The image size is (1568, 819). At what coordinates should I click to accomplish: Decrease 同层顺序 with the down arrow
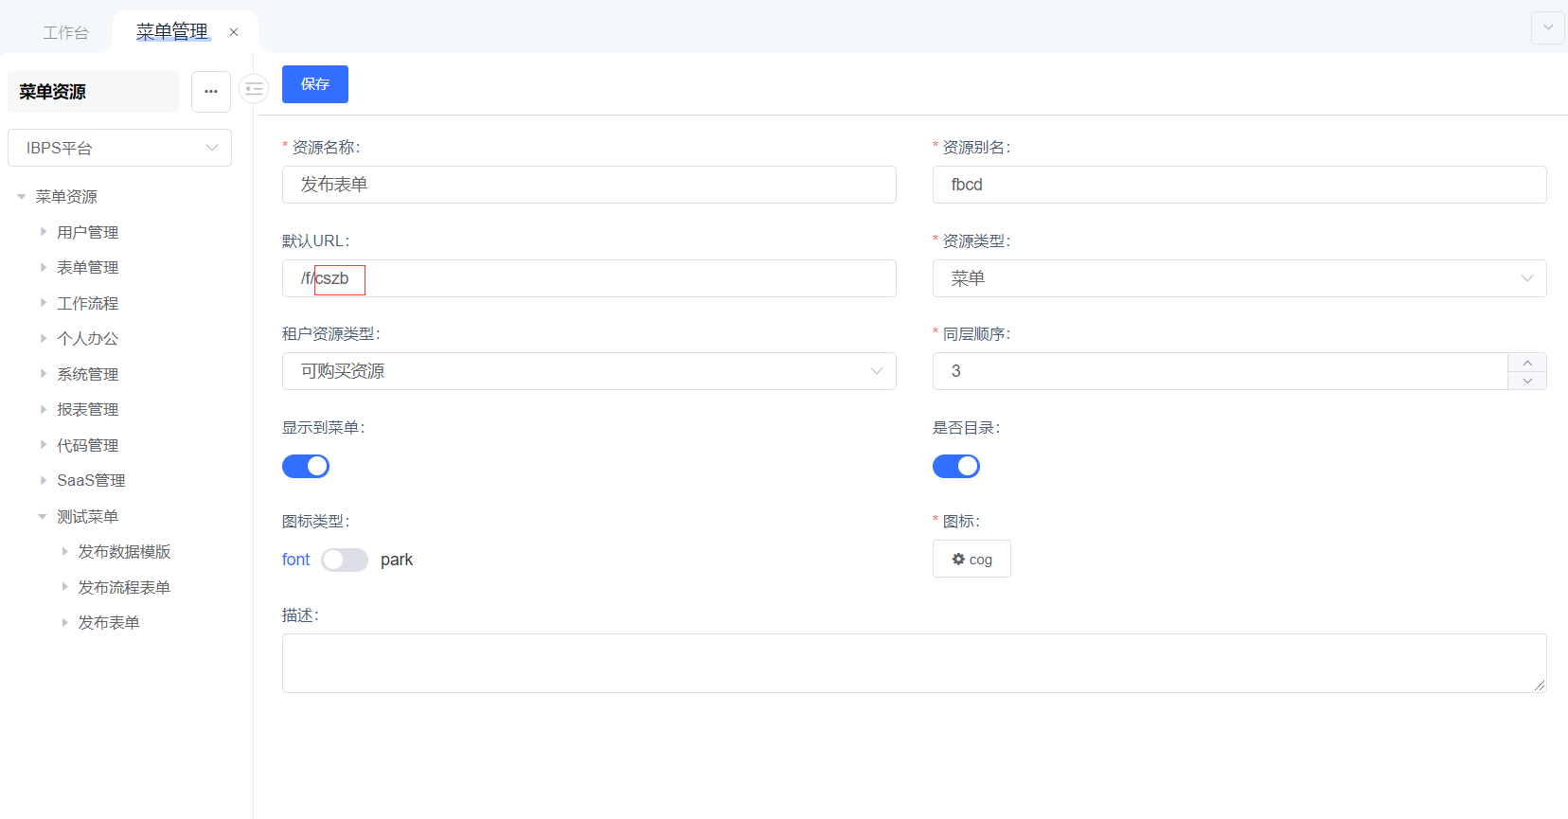tap(1526, 381)
